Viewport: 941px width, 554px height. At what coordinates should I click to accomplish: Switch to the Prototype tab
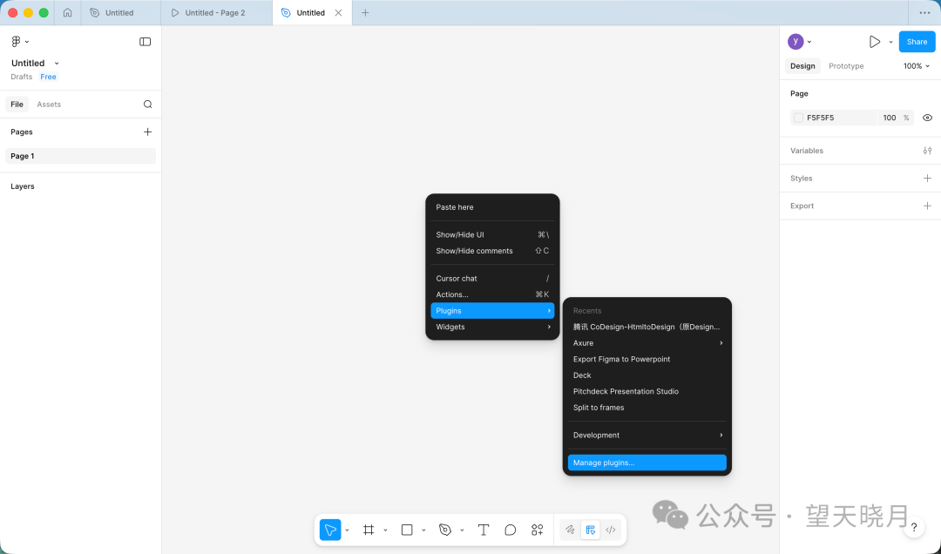pos(844,65)
